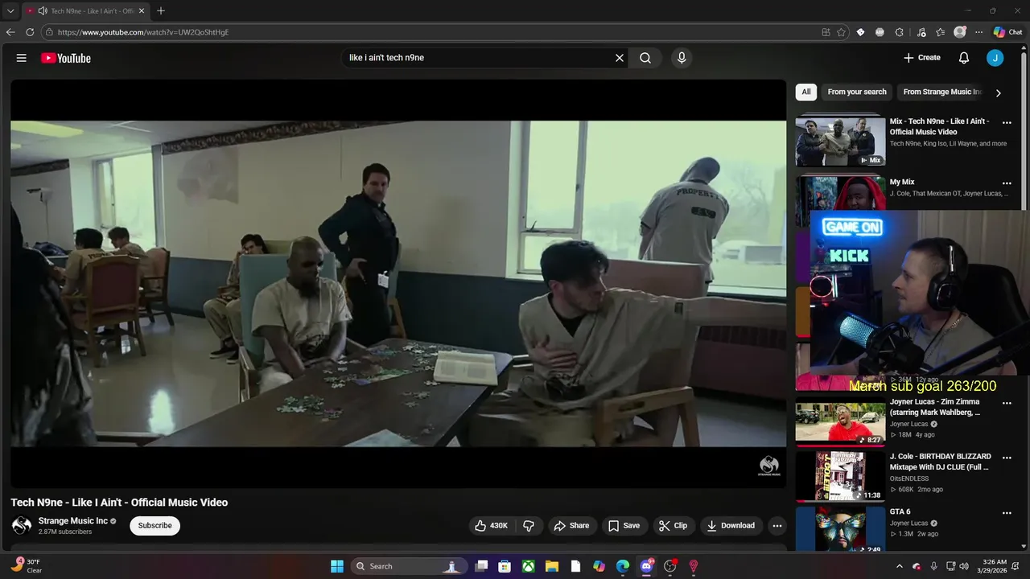Open the volume control in system tray
1030x579 pixels.
(964, 566)
